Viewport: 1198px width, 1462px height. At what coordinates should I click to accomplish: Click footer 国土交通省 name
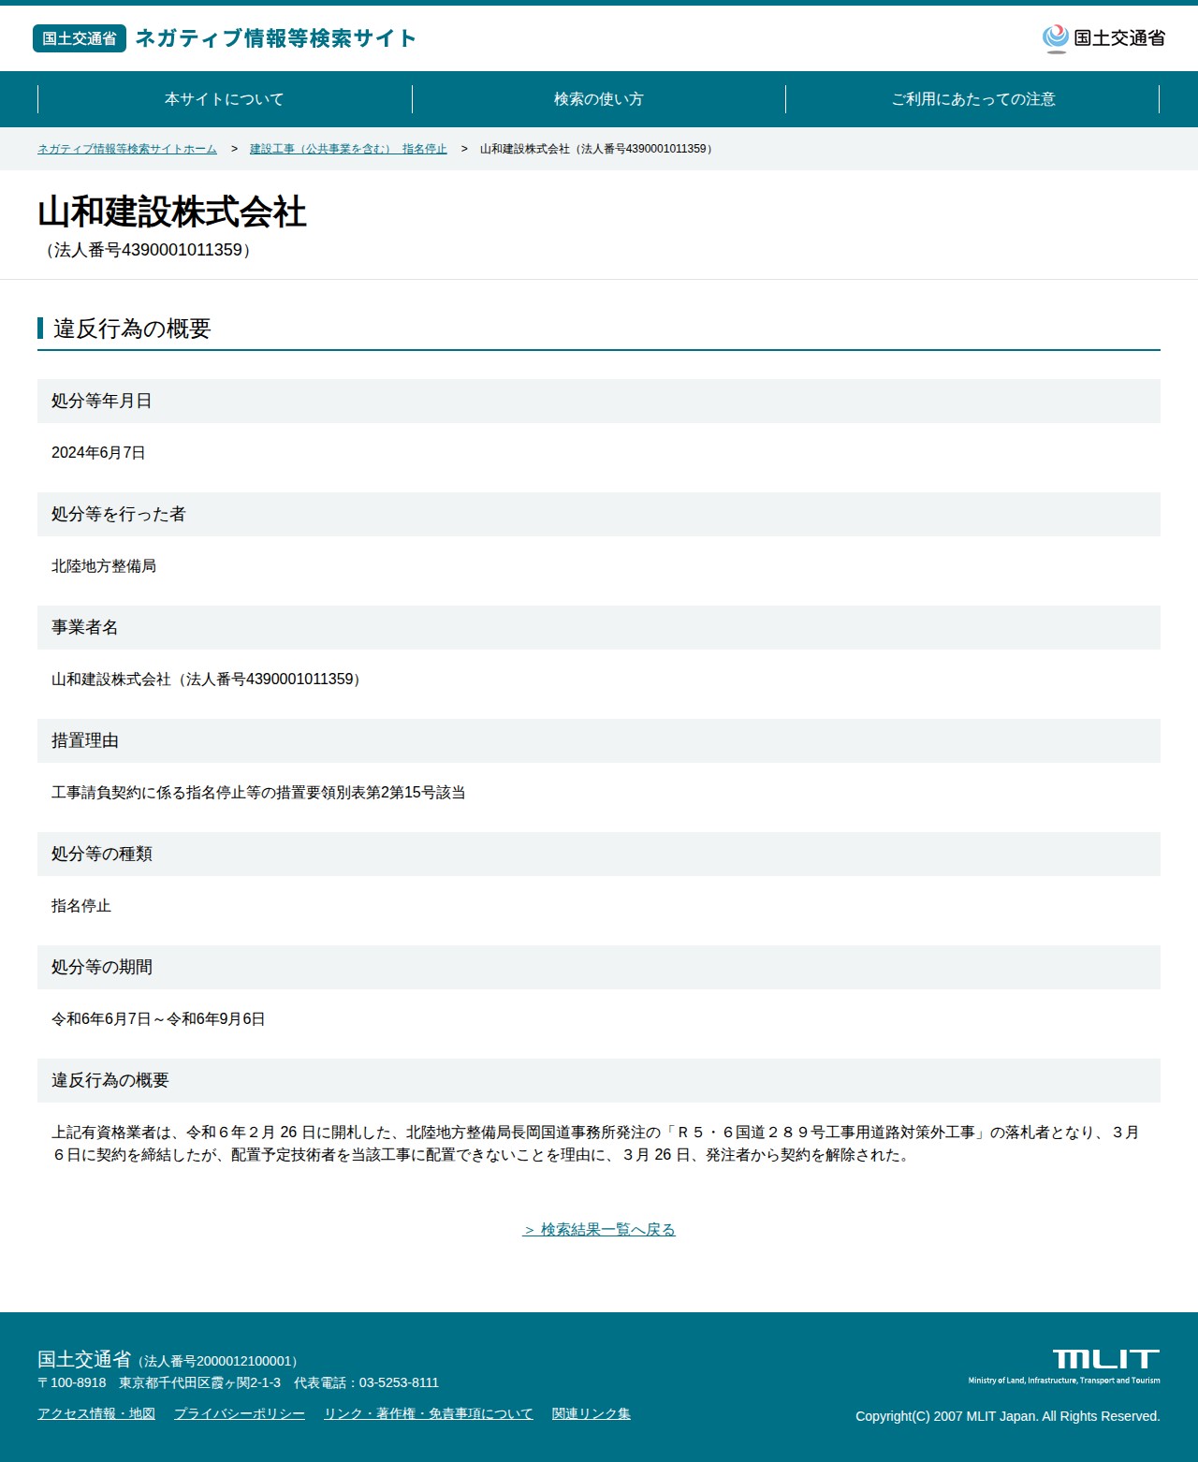(x=84, y=1359)
